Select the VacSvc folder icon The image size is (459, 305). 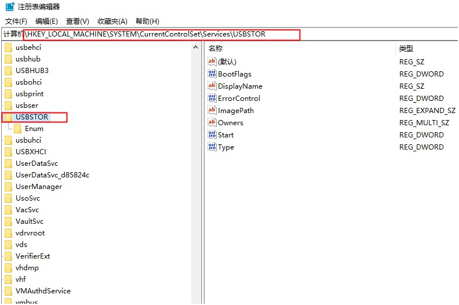pos(9,210)
